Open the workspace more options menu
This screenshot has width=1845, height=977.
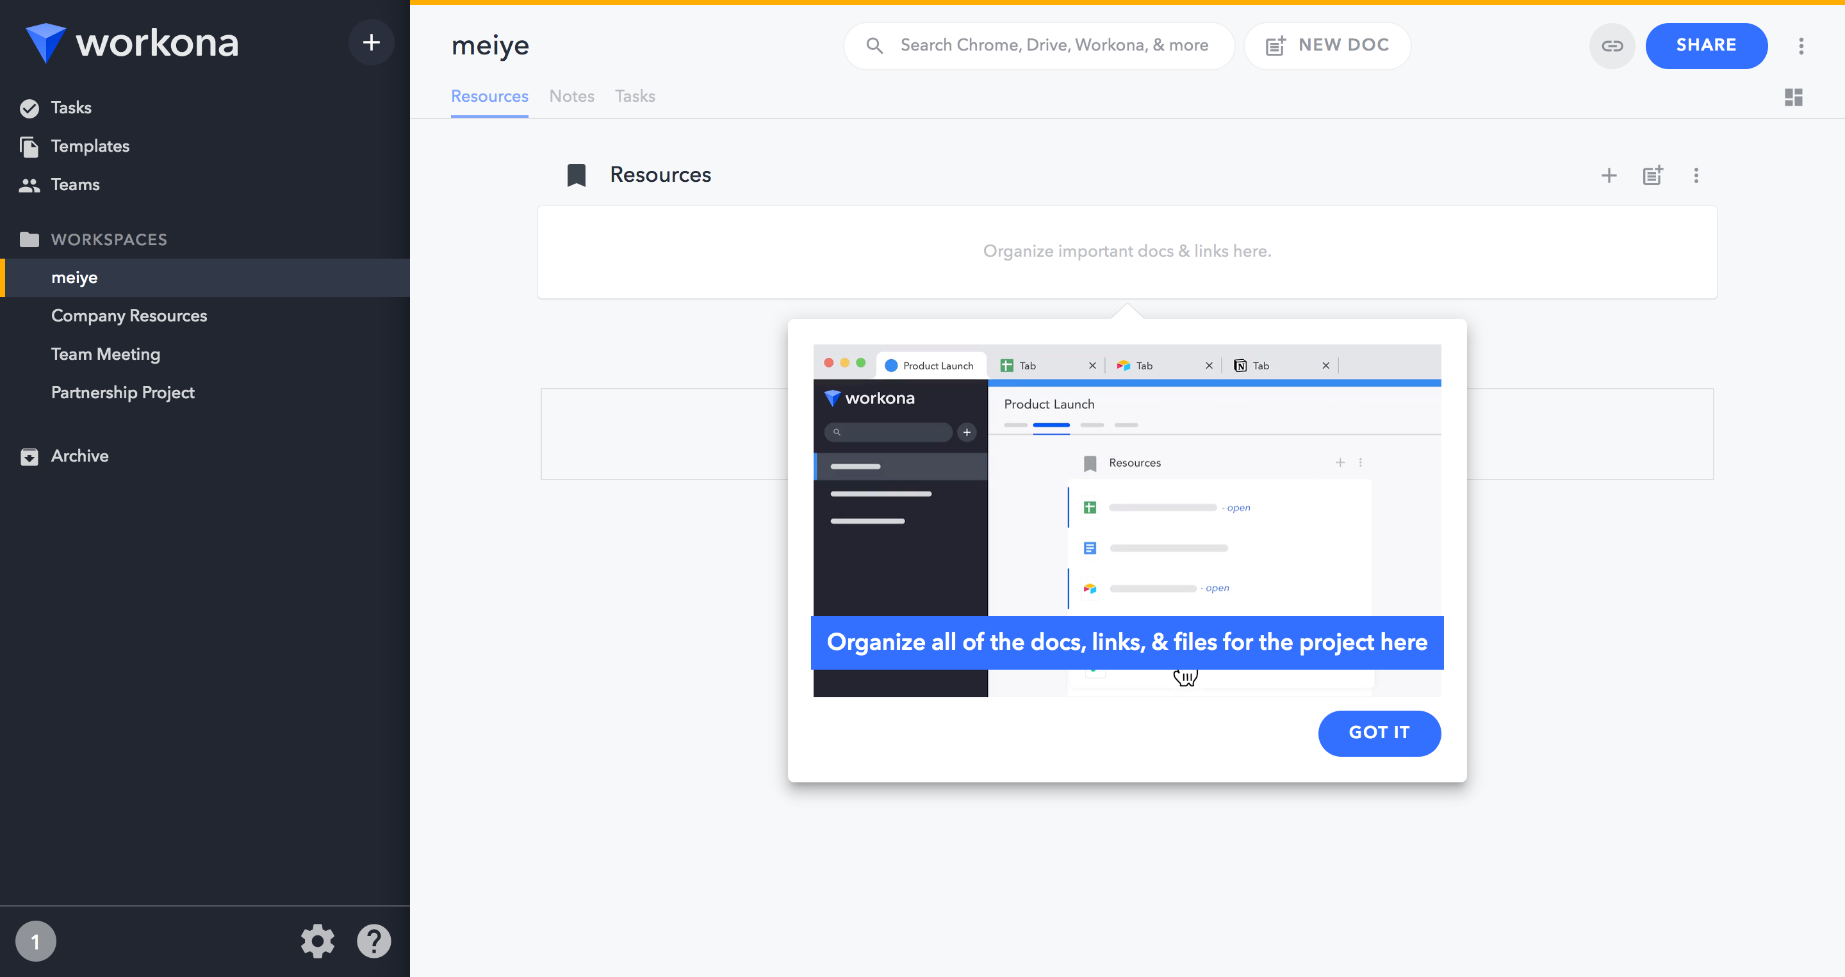[x=1801, y=46]
